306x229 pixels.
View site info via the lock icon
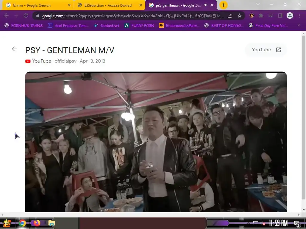(38, 16)
